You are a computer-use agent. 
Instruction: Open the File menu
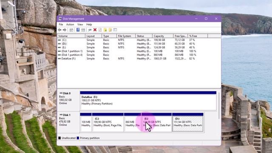[x=61, y=25]
